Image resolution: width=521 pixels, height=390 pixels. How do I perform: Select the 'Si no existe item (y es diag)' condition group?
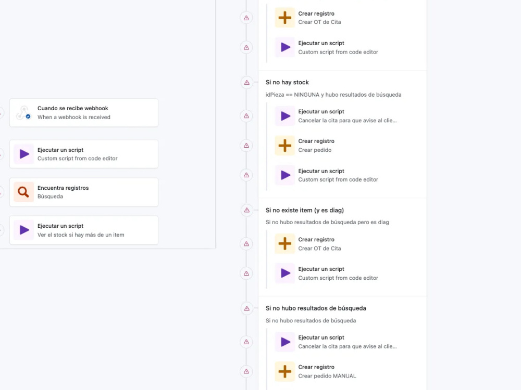click(305, 210)
